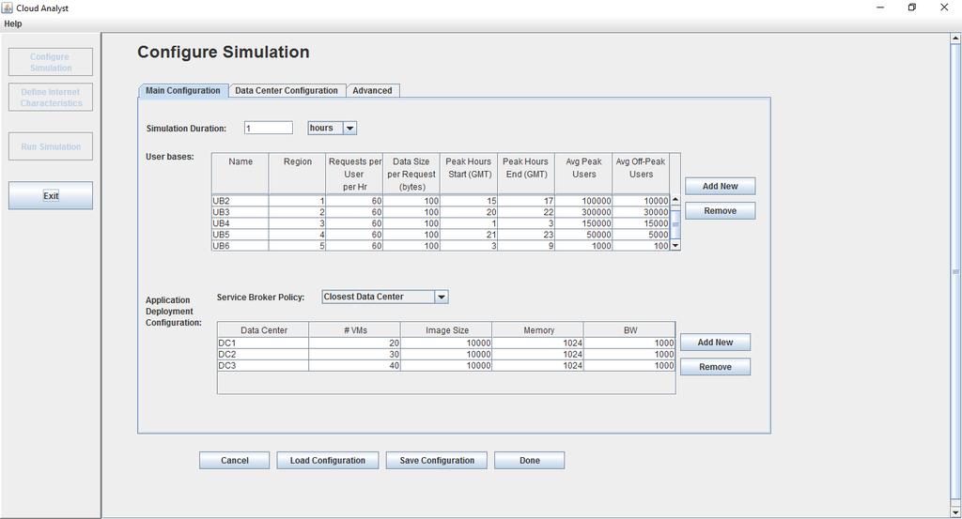
Task: Click the DC3 # VMs value 40
Action: pos(354,366)
